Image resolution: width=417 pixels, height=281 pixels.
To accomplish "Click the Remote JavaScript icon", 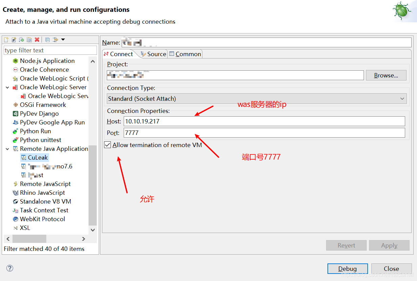I will (x=15, y=184).
